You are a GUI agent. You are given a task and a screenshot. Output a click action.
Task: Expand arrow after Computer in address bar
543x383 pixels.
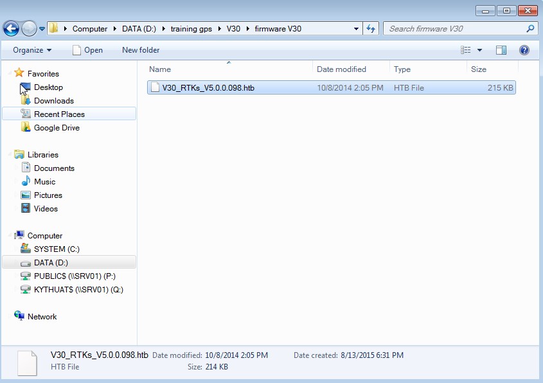pos(114,29)
